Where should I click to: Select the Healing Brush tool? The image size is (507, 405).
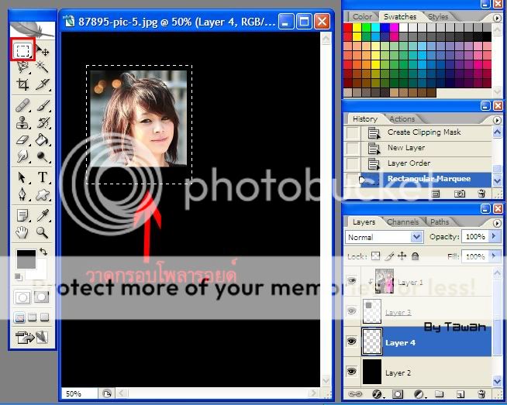click(x=22, y=105)
